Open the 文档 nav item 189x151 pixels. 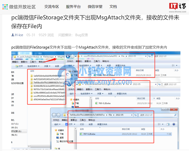113,7
